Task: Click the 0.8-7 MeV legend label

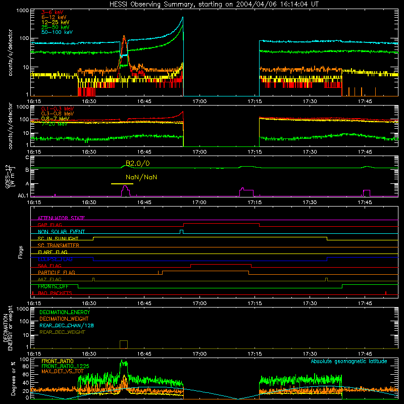Action: click(x=55, y=119)
